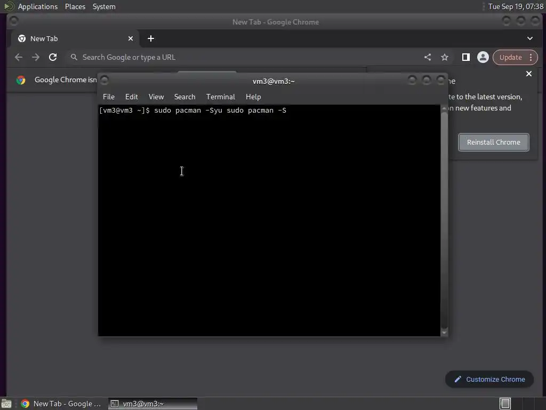The height and width of the screenshot is (410, 546).
Task: Click the clock showing Tue Sep 19
Action: point(516,6)
